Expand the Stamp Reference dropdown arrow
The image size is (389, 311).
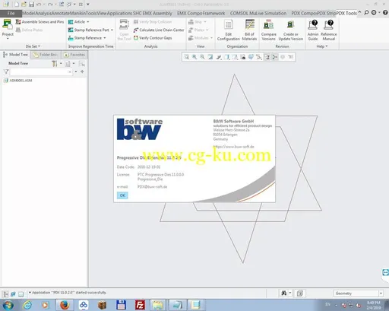tap(105, 38)
